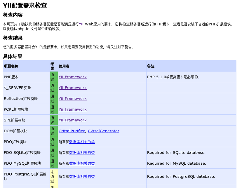237x188 pixels.
Task: Click Yii Framework link beside PCRE扩展模块
Action: [x=72, y=109]
